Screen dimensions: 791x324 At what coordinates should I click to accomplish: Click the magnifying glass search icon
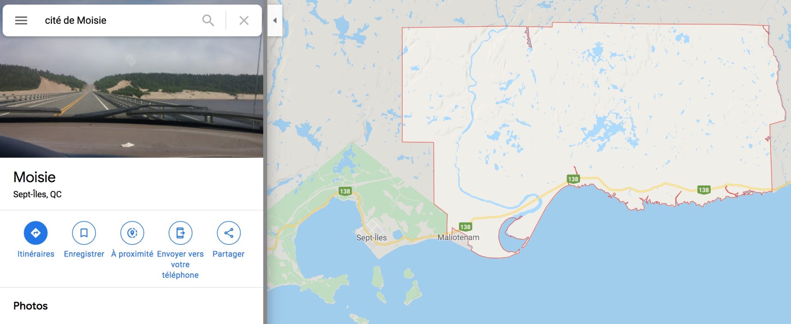(208, 20)
